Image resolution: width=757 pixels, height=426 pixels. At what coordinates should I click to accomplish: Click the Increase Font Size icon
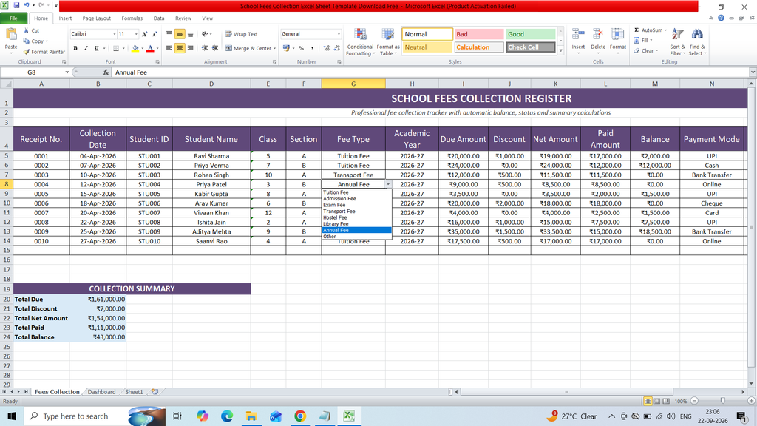coord(144,34)
